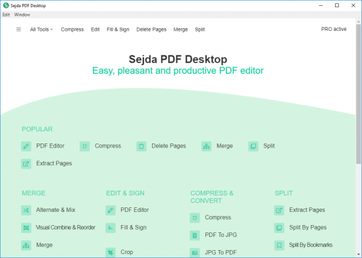This screenshot has width=362, height=258.
Task: Open Compress link under Popular
Action: (x=108, y=146)
